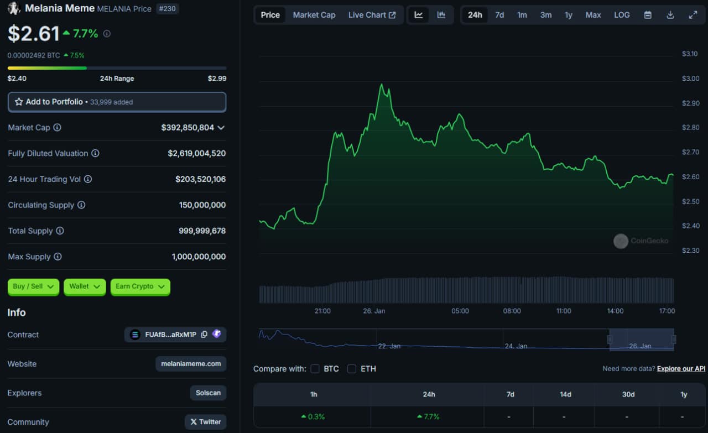The height and width of the screenshot is (433, 708).
Task: Click the 0.3% value in the 1h column
Action: click(317, 416)
